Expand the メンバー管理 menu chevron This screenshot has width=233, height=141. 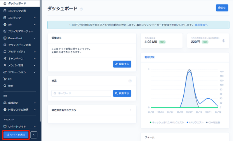(35, 65)
